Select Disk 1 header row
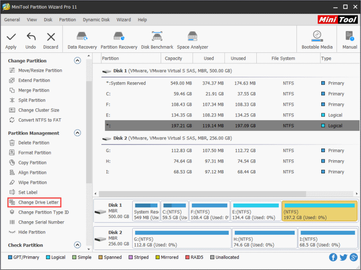This screenshot has width=361, height=270. [230, 71]
